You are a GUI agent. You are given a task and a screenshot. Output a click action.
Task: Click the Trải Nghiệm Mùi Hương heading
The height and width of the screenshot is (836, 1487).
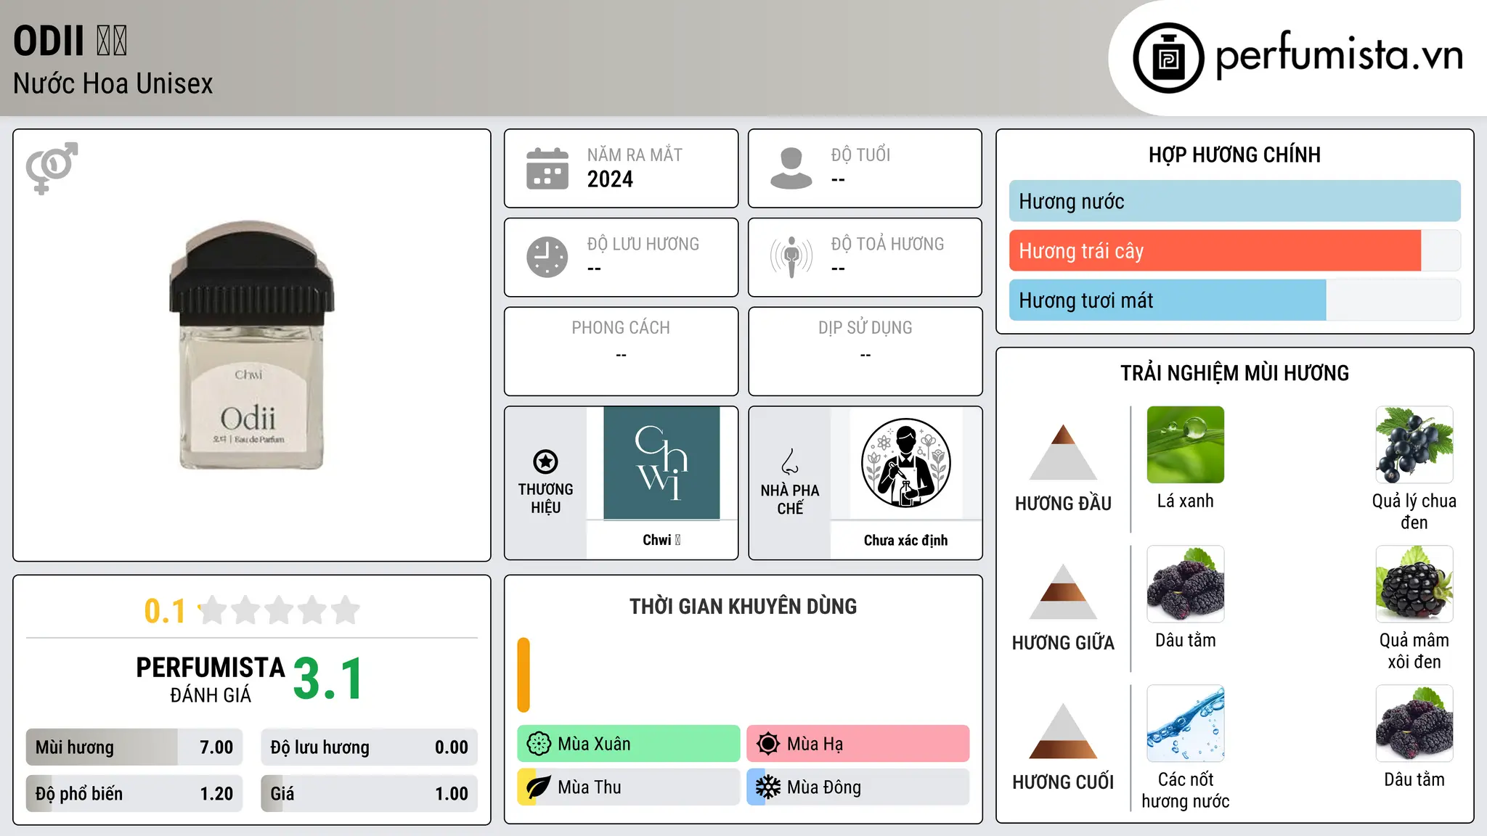[x=1234, y=373]
